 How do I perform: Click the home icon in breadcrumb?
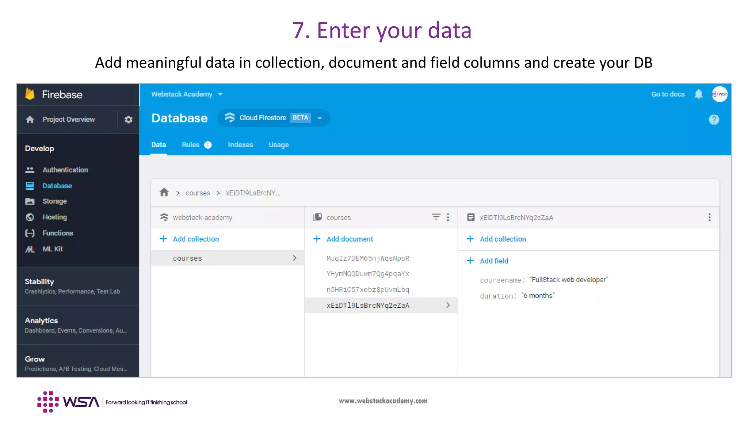[x=164, y=192]
